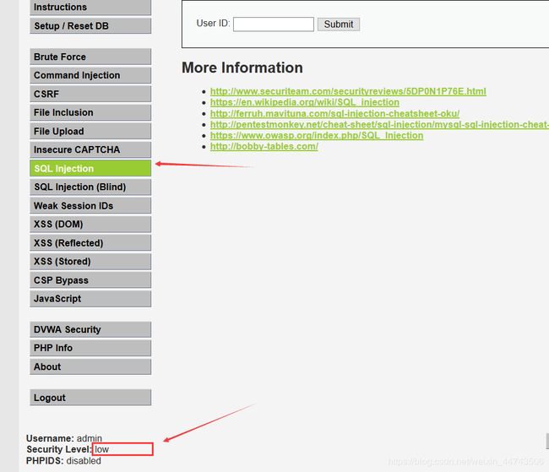This screenshot has height=472, width=549.
Task: Open Weak Session IDs page
Action: point(90,205)
